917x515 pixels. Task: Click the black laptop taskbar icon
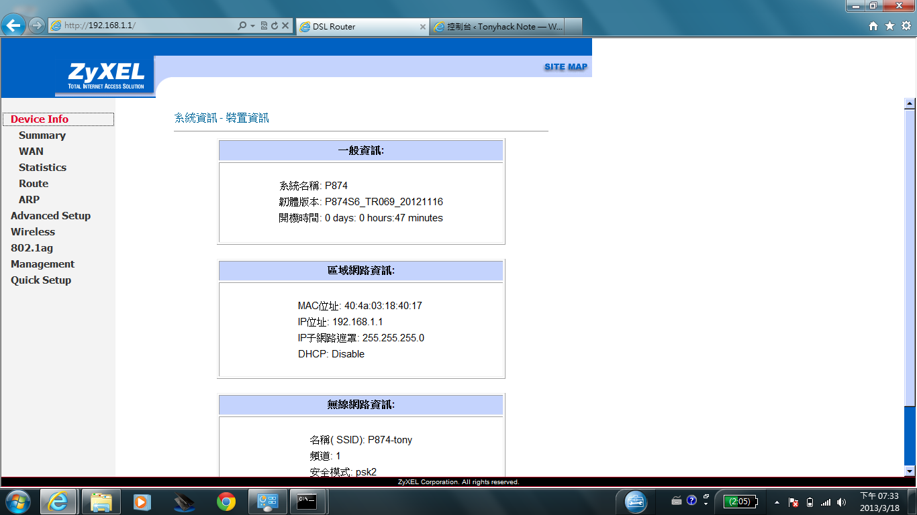point(184,502)
